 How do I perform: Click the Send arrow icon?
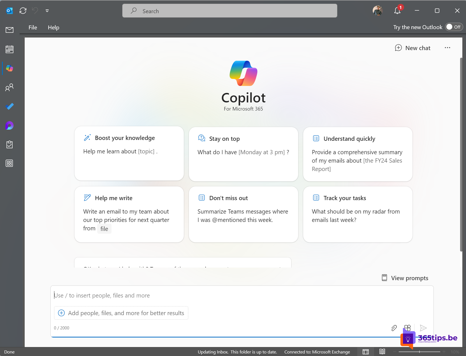pos(423,328)
